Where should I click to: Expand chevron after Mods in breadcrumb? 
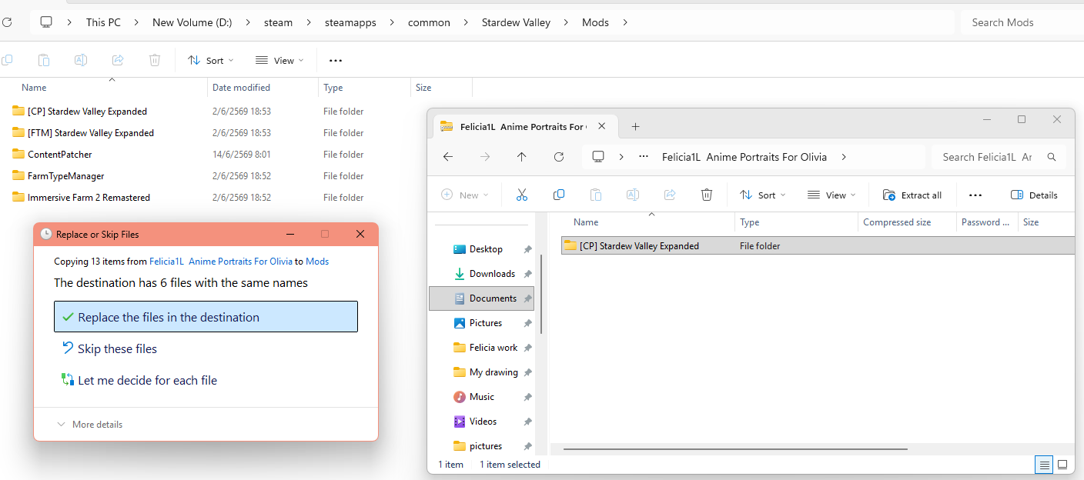point(625,22)
